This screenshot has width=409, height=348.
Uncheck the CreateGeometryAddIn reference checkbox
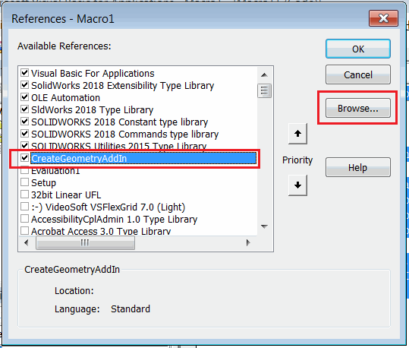[x=24, y=158]
